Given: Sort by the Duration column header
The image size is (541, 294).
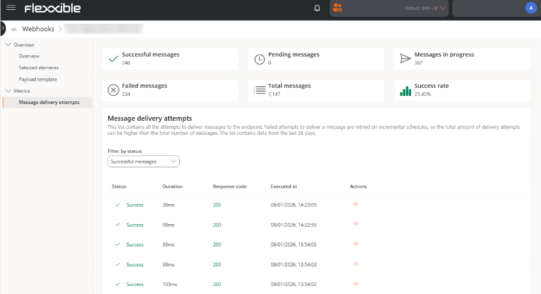Looking at the screenshot, I should pyautogui.click(x=173, y=186).
